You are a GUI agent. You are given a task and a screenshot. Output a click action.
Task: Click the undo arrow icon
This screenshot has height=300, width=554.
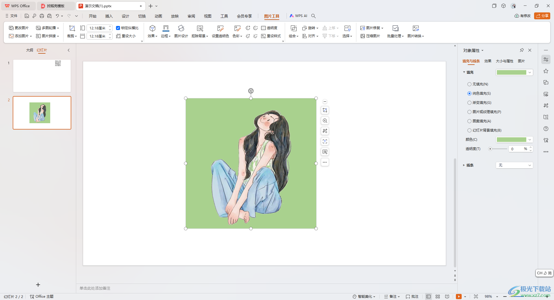pos(57,16)
